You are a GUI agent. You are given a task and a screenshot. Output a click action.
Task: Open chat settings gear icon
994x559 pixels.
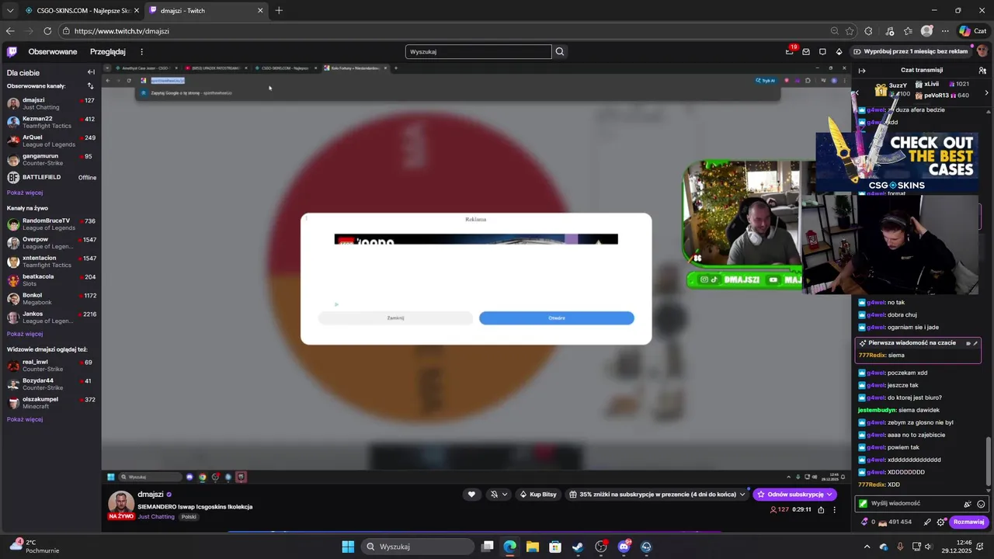coord(941,523)
